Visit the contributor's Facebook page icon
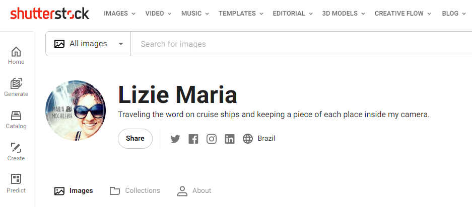The image size is (472, 207). pyautogui.click(x=193, y=139)
